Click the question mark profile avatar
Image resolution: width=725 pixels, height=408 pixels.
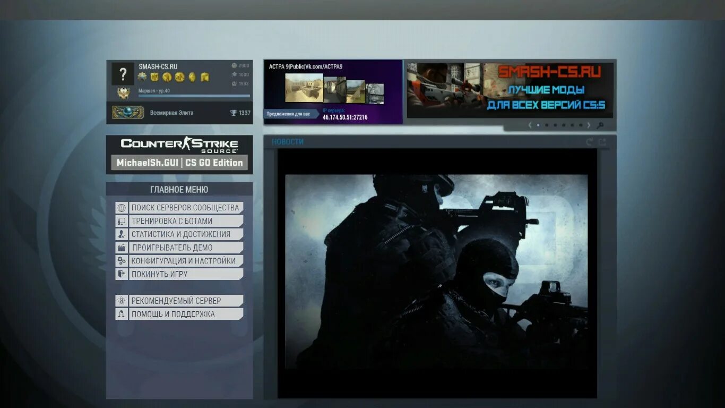tap(123, 74)
